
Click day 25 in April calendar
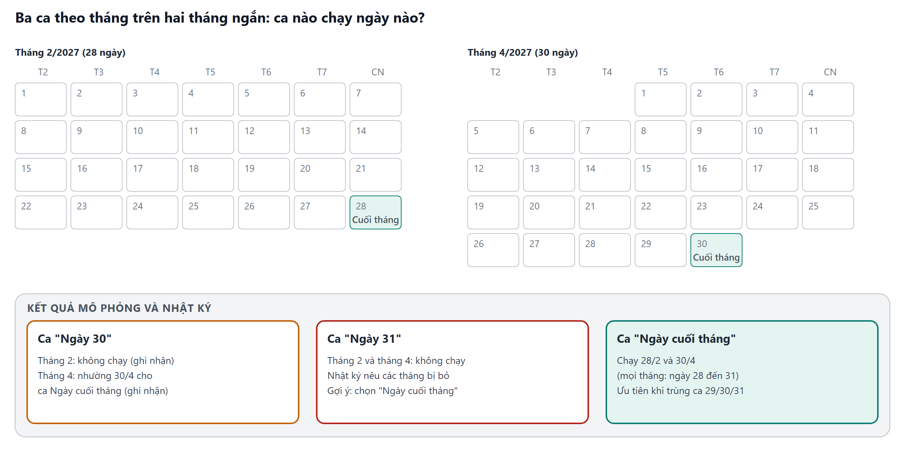click(828, 212)
